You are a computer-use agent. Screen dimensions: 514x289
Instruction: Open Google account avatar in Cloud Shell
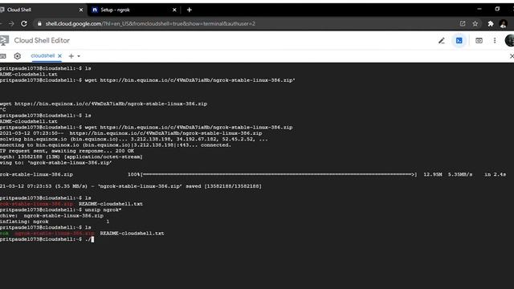pos(509,41)
